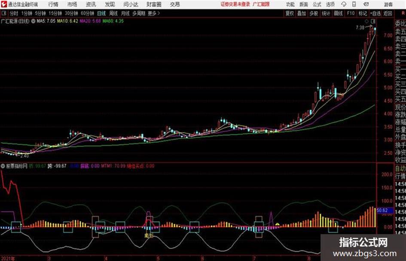Toggle the right panel icon above chart

tap(373, 21)
